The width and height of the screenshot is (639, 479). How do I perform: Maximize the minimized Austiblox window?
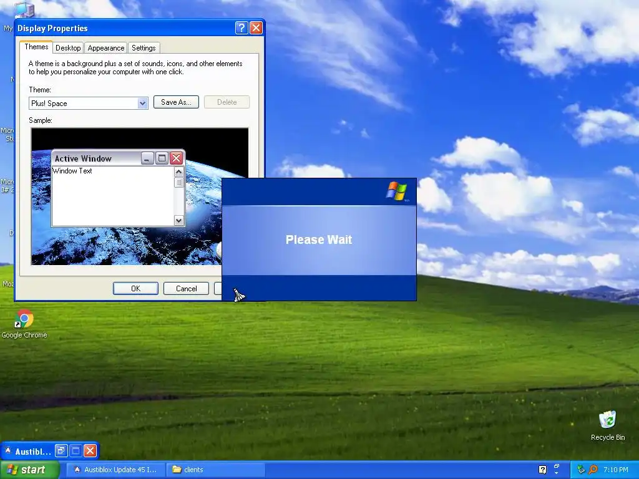[x=76, y=451]
